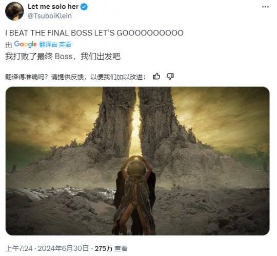Click the original English tweet text
The height and width of the screenshot is (256, 277).
(94, 33)
